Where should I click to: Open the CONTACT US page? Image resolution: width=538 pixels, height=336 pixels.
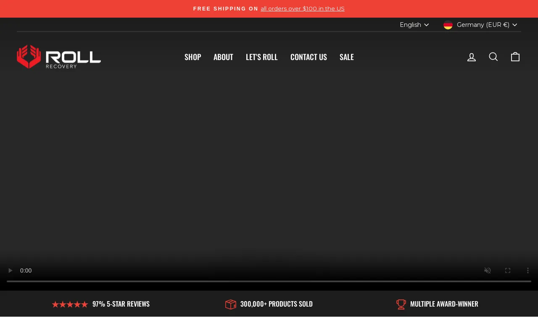tap(309, 56)
